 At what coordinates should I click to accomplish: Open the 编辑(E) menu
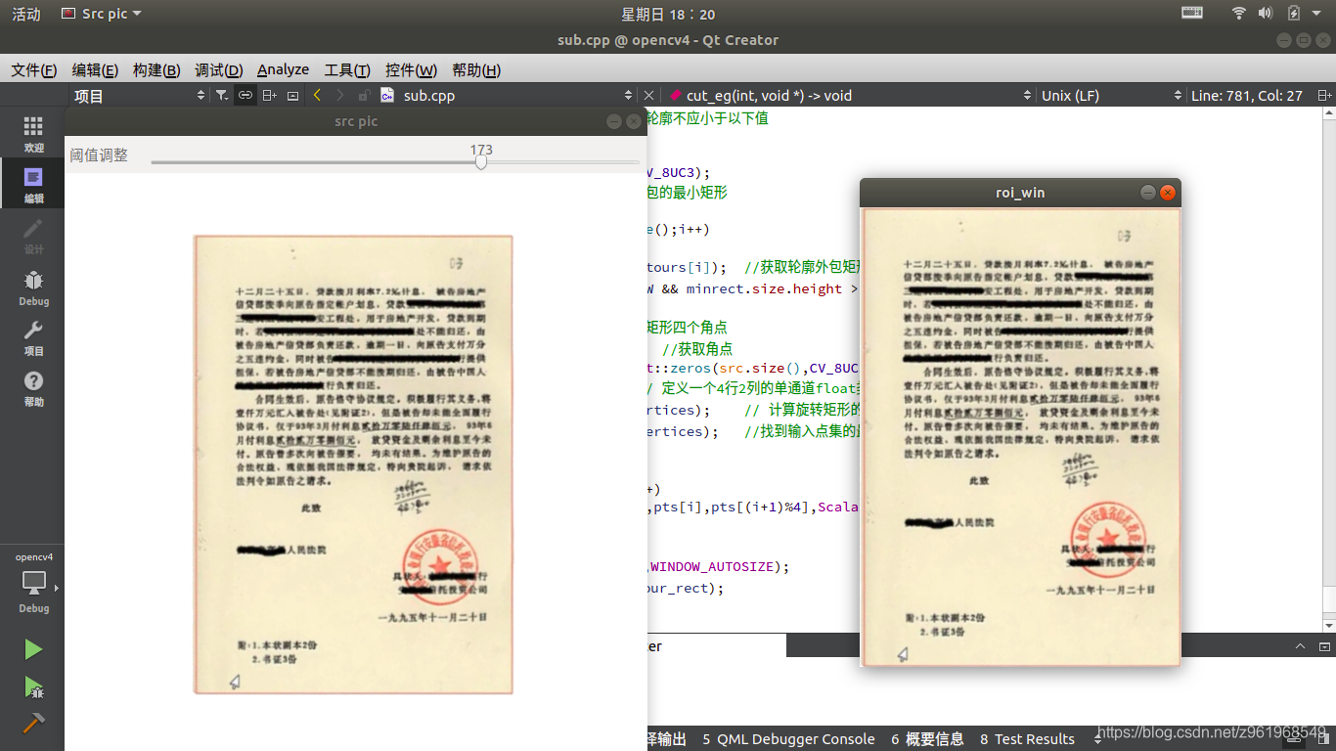[95, 69]
